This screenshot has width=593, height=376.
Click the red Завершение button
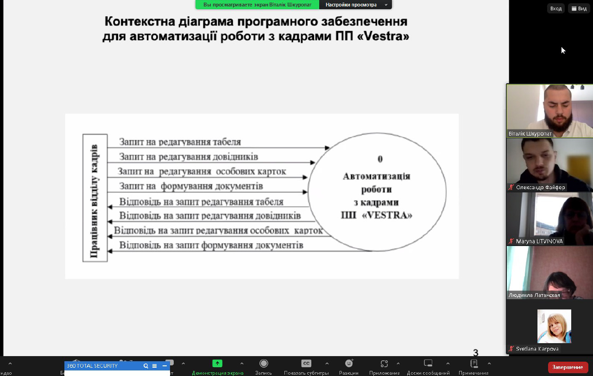568,367
